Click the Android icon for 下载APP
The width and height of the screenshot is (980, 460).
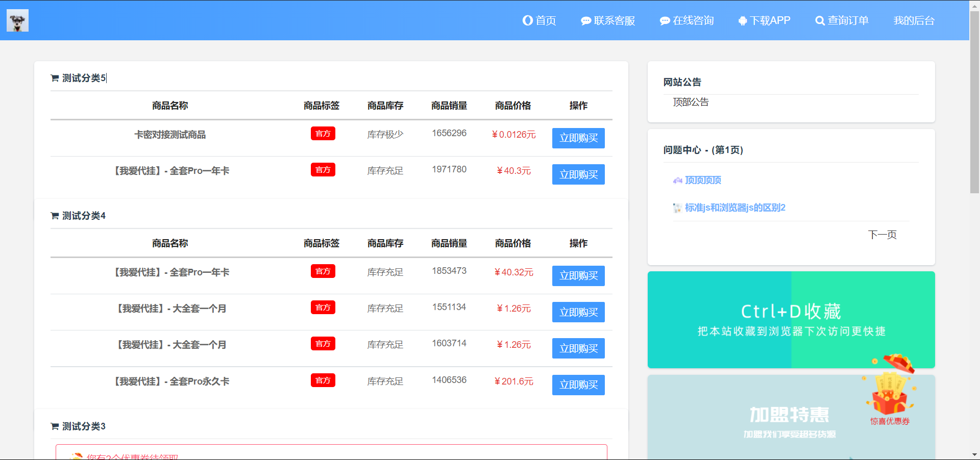(x=743, y=21)
